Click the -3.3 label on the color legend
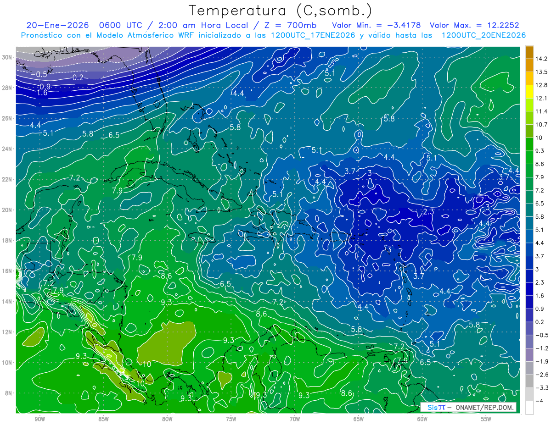This screenshot has width=551, height=425. click(541, 388)
